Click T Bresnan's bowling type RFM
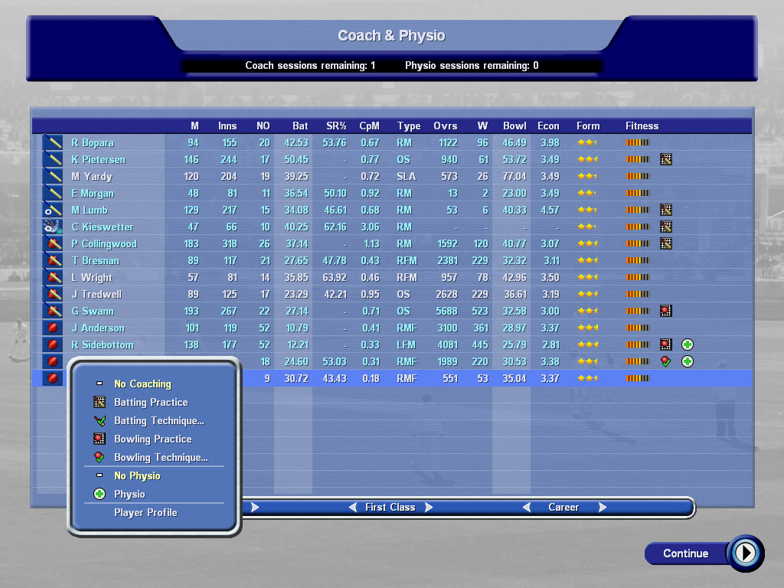This screenshot has height=588, width=784. (x=407, y=261)
